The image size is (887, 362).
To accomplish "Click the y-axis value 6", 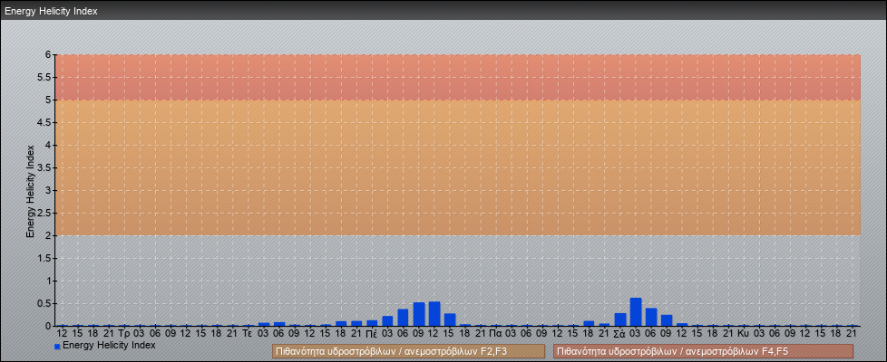I will pyautogui.click(x=48, y=55).
